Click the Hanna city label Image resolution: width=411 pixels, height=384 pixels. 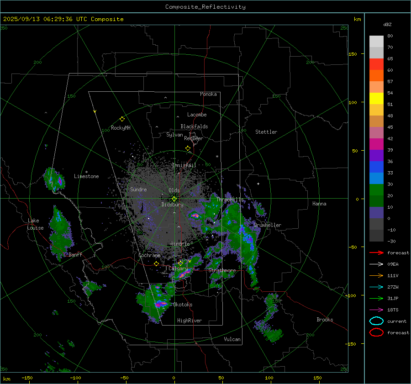319,204
